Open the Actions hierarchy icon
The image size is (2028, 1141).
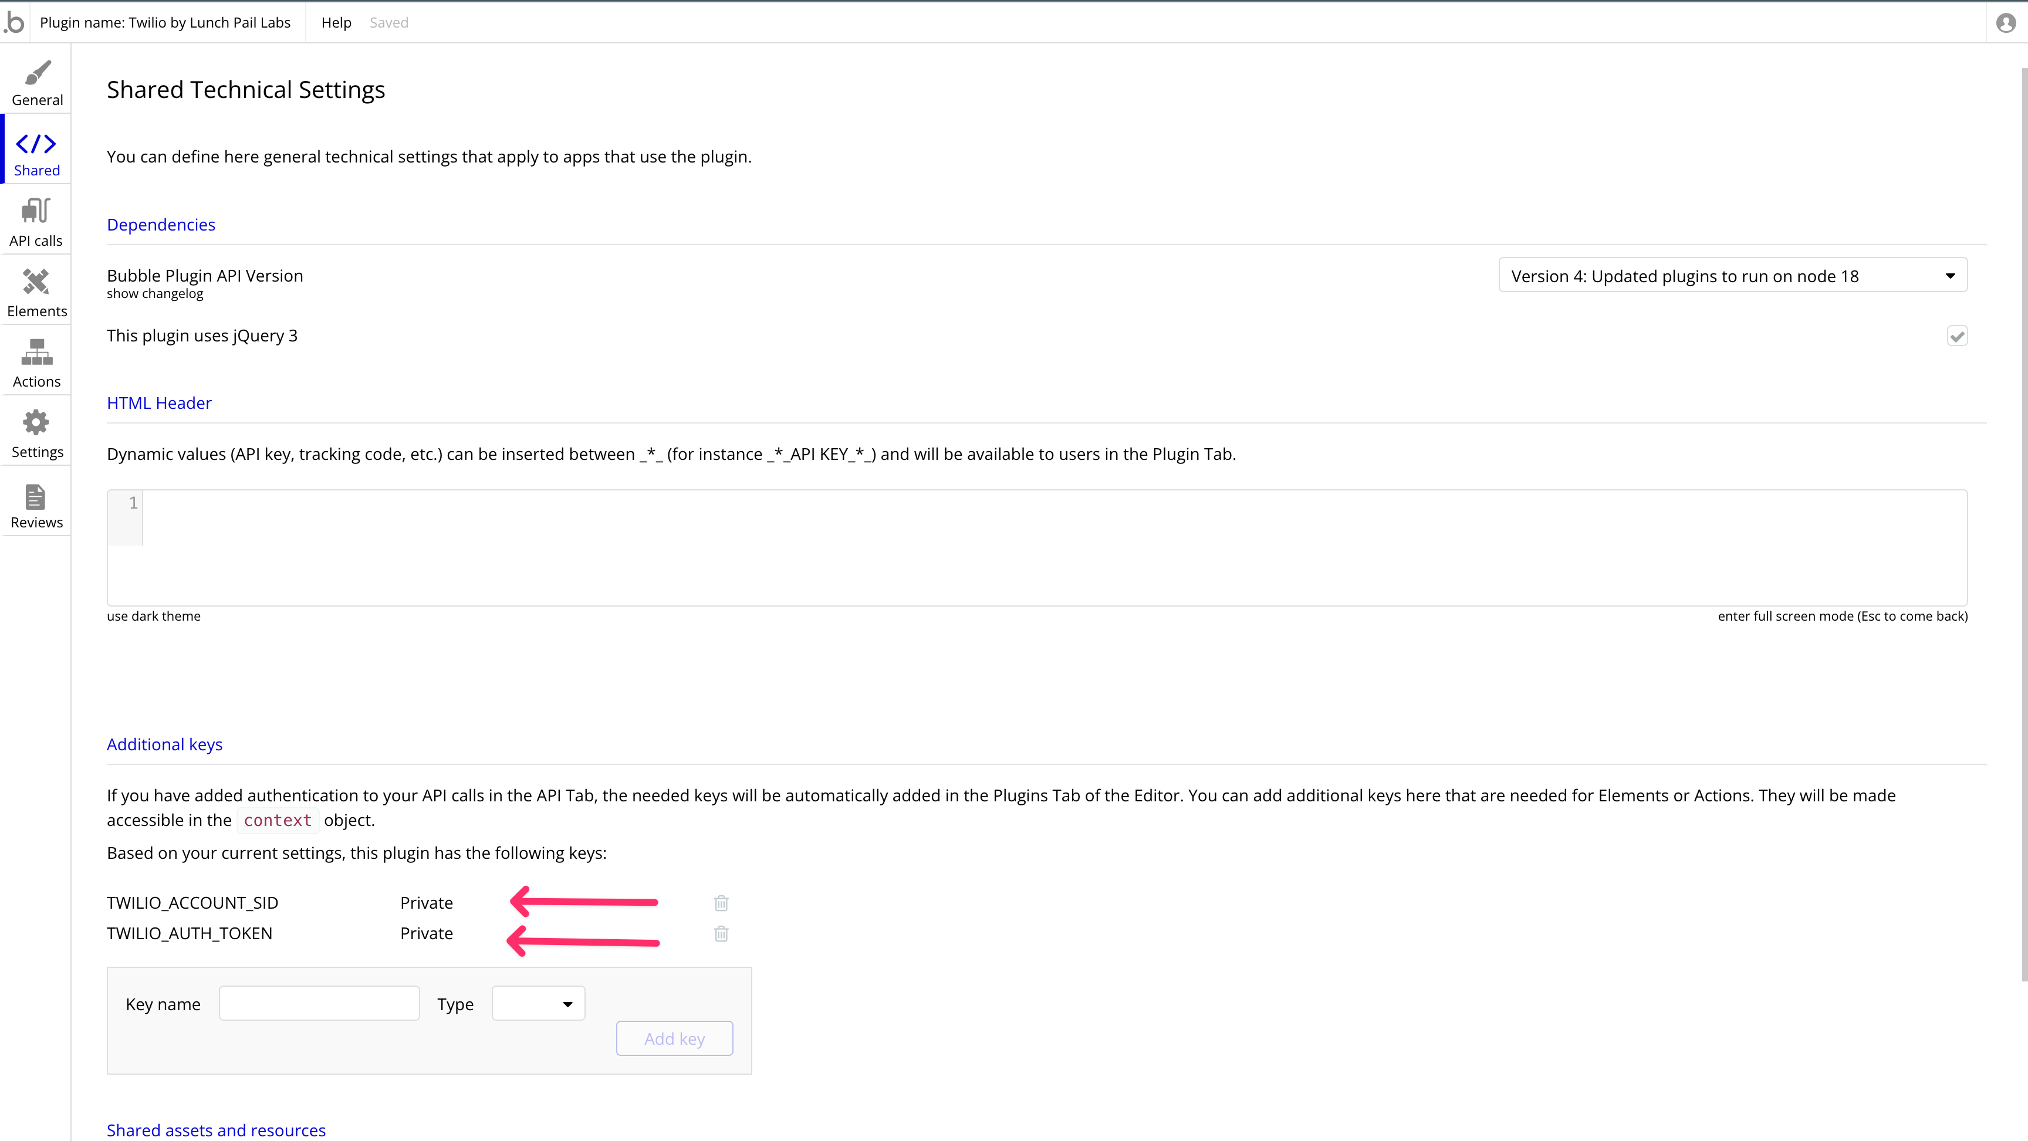click(x=36, y=364)
